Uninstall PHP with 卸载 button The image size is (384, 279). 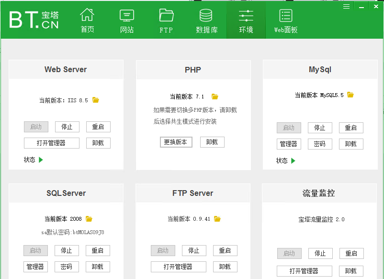pyautogui.click(x=212, y=142)
